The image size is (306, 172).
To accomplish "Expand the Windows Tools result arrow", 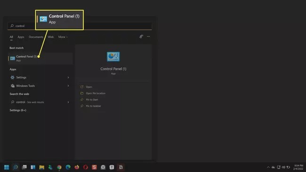I will [x=68, y=86].
